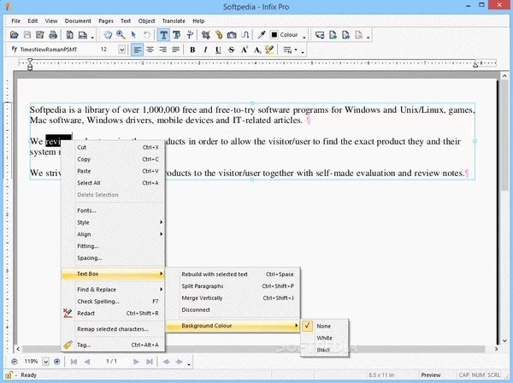Choose White background colour option
Viewport: 513px width, 383px height.
325,338
